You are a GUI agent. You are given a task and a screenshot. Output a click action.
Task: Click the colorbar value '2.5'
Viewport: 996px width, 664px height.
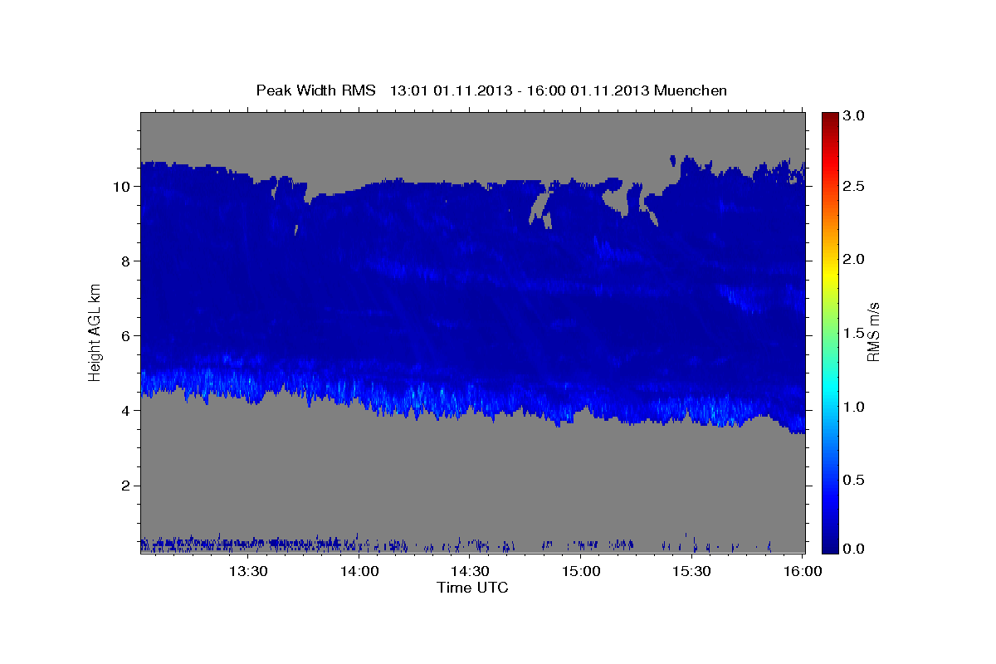coord(855,186)
